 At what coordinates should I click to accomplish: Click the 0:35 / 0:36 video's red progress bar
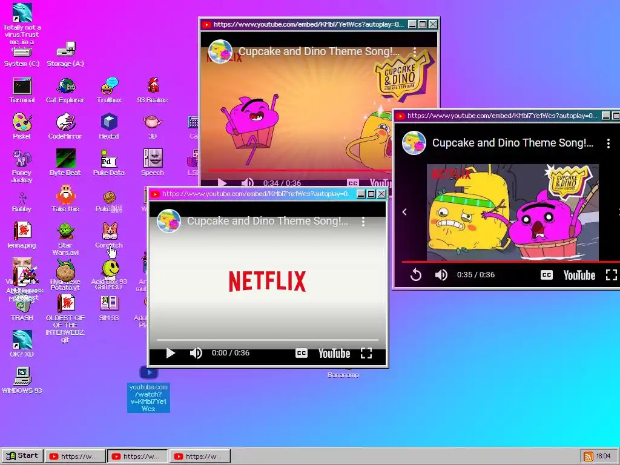(511, 262)
